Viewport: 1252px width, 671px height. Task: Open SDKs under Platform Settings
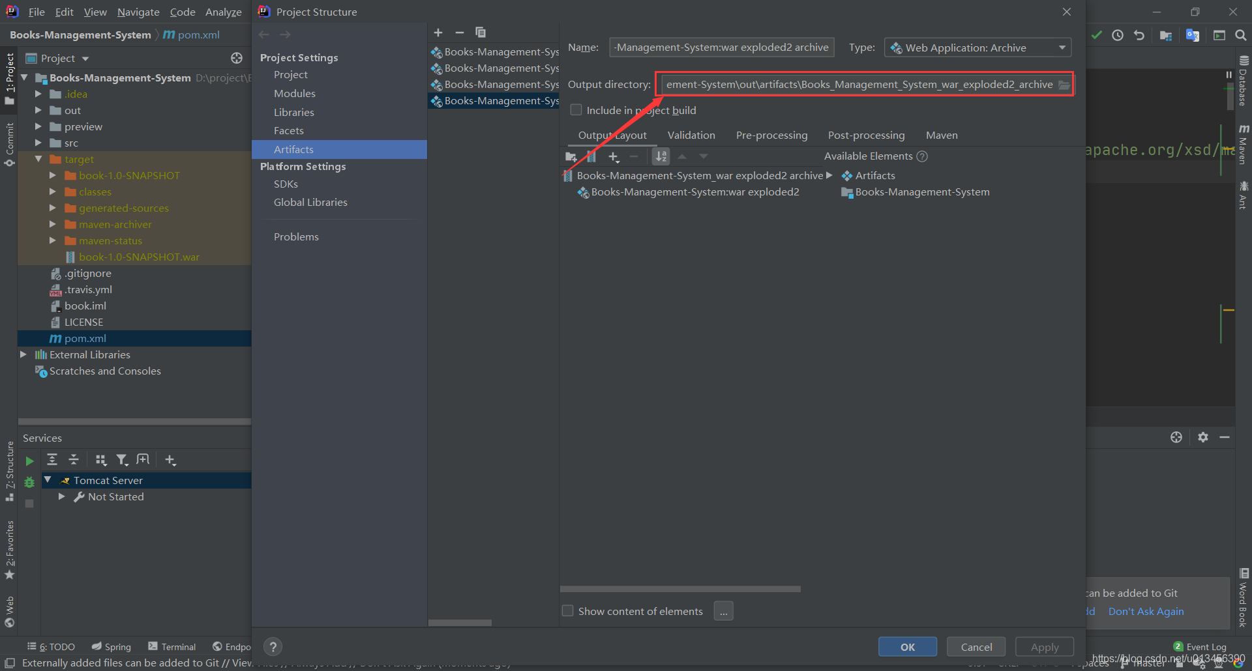coord(286,184)
